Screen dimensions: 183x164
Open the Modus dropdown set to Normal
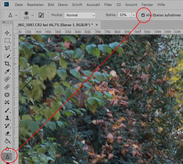click(81, 15)
